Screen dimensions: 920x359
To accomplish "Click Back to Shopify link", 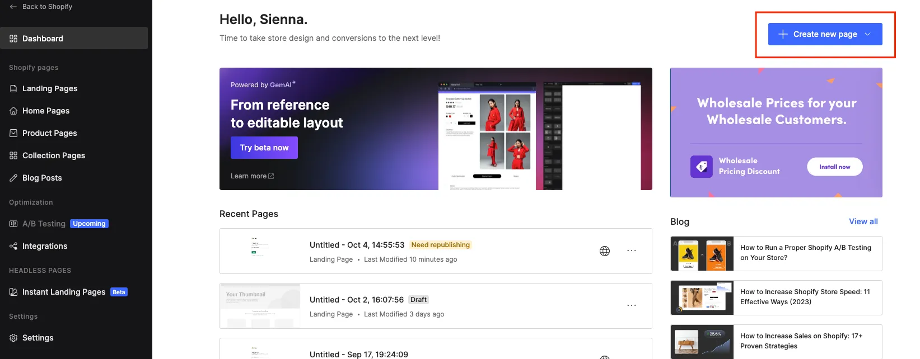I will (47, 7).
